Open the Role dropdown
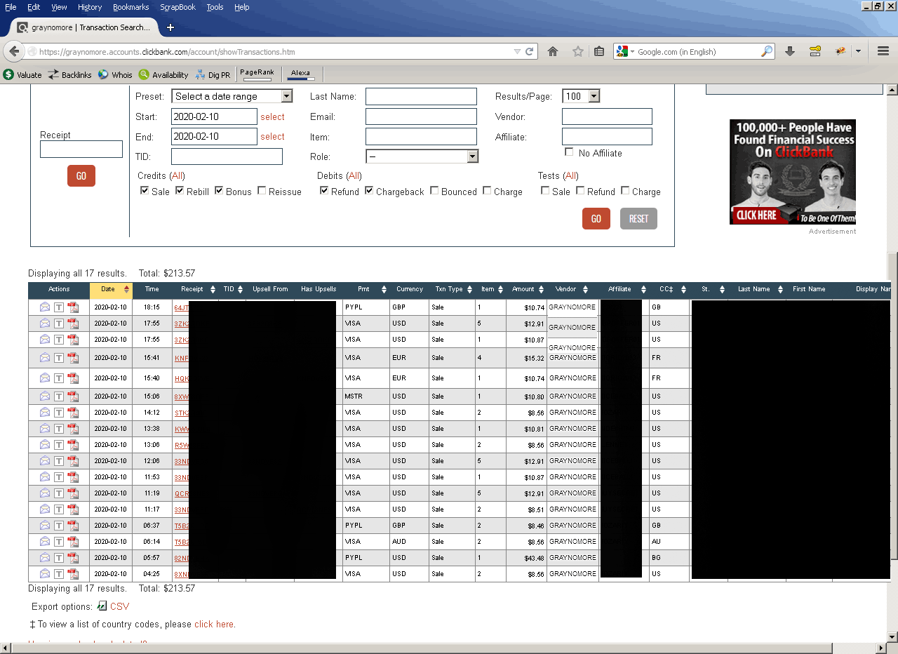This screenshot has height=654, width=898. 422,156
